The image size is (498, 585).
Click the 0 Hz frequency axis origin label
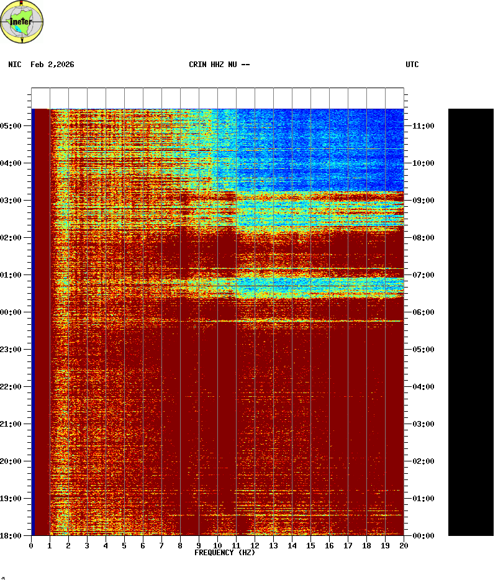31,545
